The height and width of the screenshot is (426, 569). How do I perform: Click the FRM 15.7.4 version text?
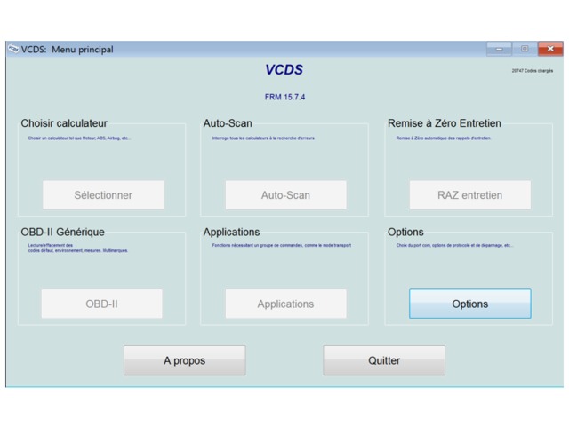coord(284,97)
